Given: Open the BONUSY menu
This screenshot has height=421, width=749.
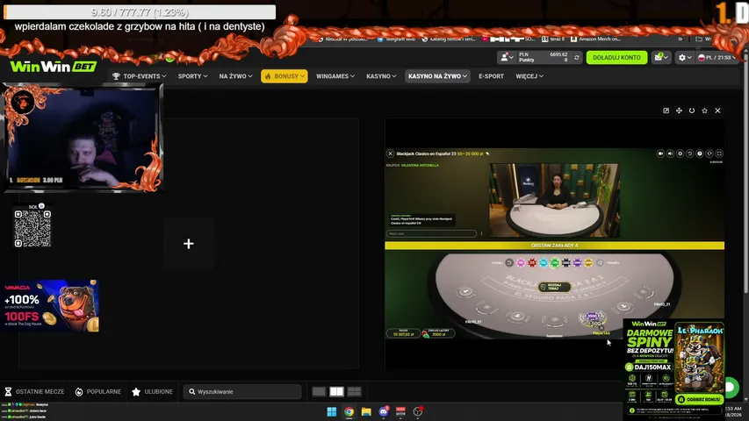Looking at the screenshot, I should pyautogui.click(x=284, y=76).
